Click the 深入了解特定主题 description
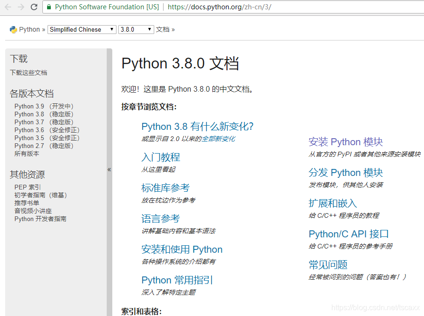This screenshot has height=316, width=424. (x=169, y=293)
